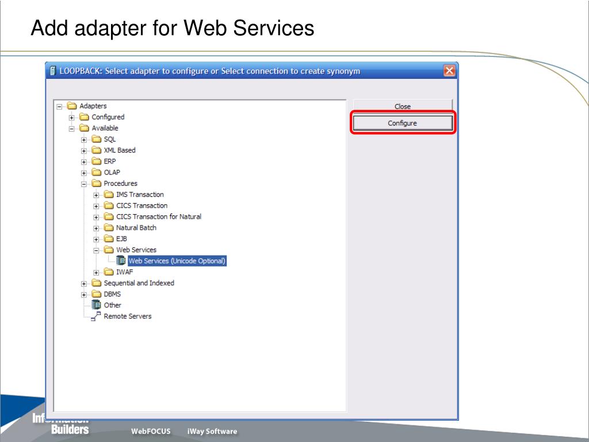Select the Sequential and Indexed label
Screen dimensions: 589x442
pyautogui.click(x=139, y=283)
